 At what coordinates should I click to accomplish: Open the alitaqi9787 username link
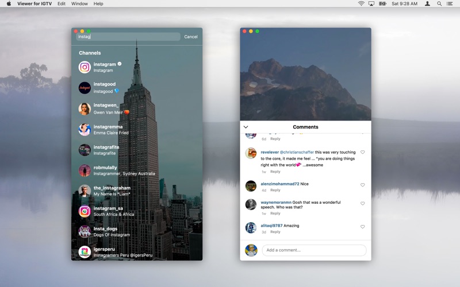pyautogui.click(x=271, y=226)
